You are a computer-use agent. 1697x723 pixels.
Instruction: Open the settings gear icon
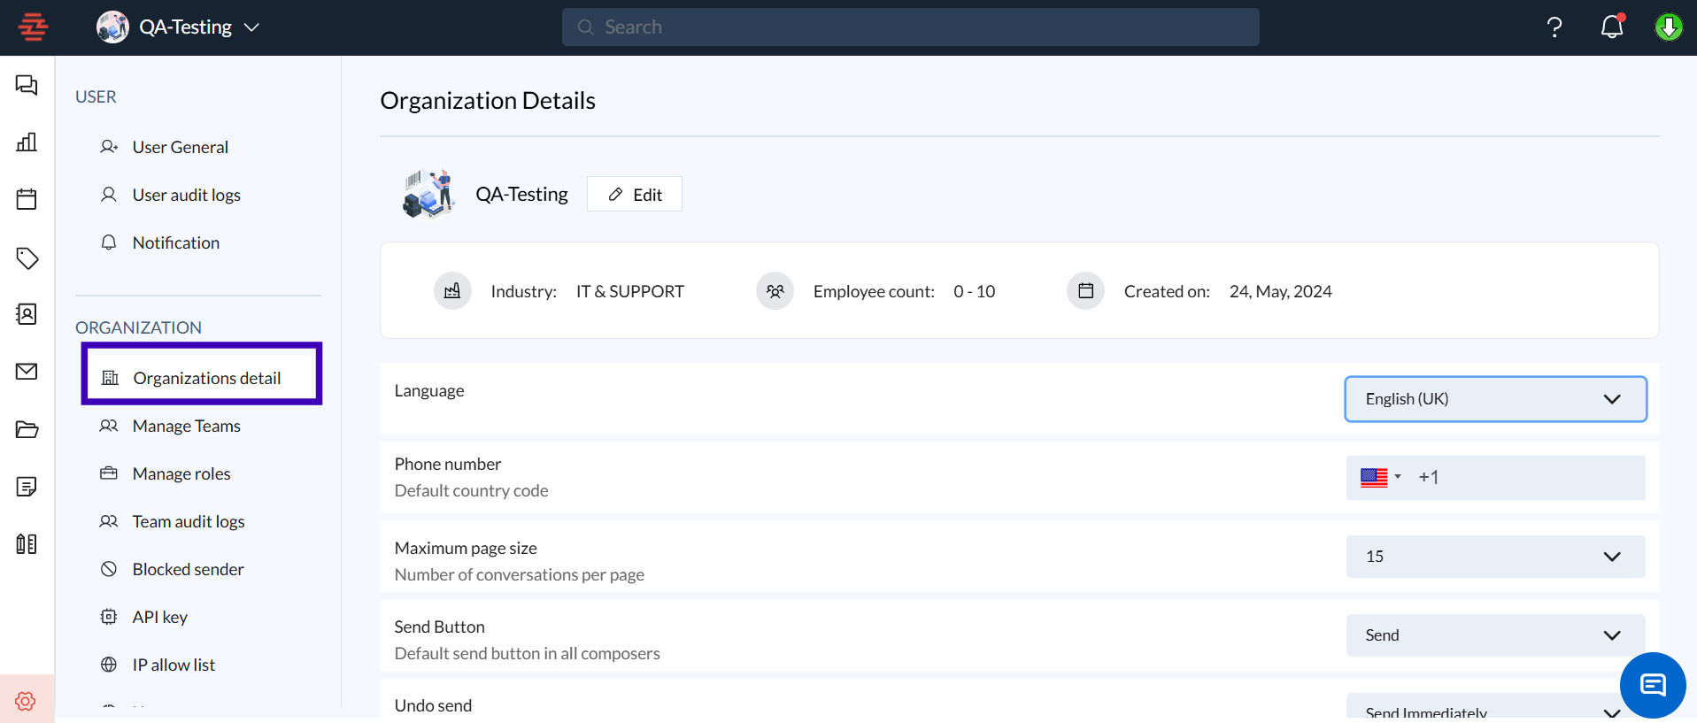point(26,701)
